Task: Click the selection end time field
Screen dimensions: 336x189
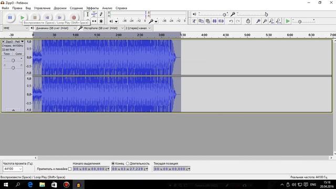Action: click(130, 169)
